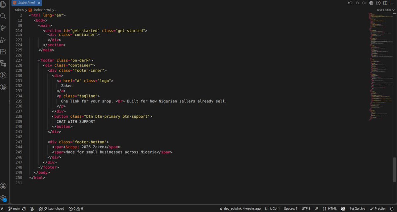Open the Run and Debug view

[x=3, y=40]
